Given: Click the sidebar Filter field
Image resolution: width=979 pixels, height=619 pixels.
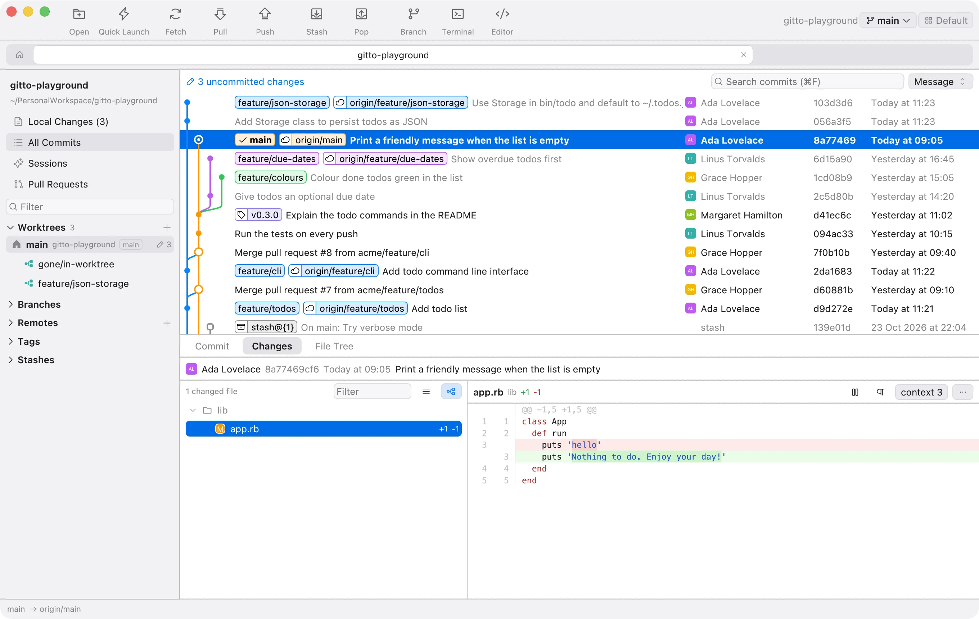Looking at the screenshot, I should [90, 207].
